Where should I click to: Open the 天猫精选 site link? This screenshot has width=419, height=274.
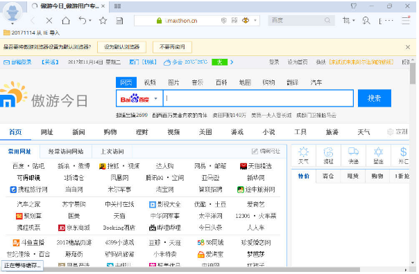pyautogui.click(x=256, y=166)
